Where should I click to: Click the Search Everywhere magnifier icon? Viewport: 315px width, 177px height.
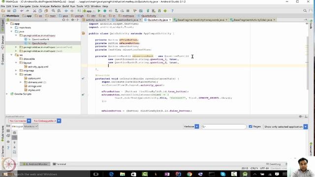click(x=305, y=11)
